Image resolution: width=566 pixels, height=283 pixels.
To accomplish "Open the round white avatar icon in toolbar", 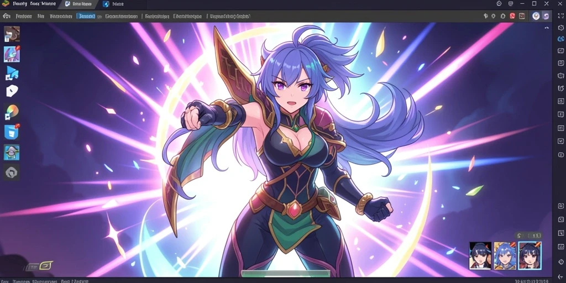I will tap(536, 16).
